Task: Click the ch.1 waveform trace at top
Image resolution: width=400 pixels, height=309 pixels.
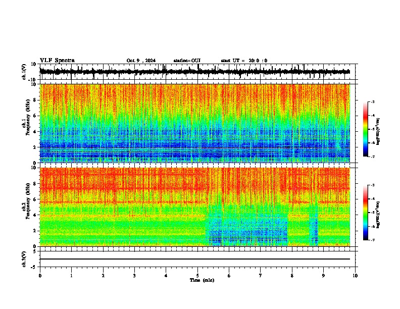Action: pos(195,72)
